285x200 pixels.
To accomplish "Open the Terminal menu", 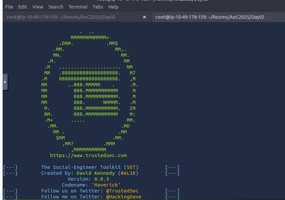I will [78, 7].
